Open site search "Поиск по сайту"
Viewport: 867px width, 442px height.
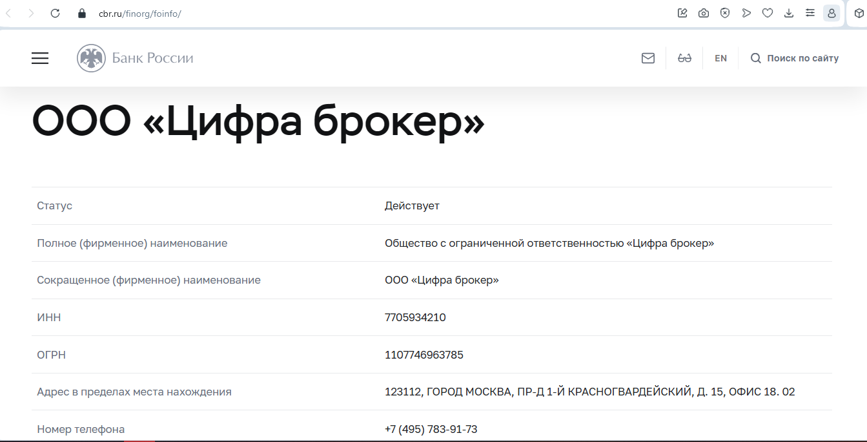[x=795, y=58]
